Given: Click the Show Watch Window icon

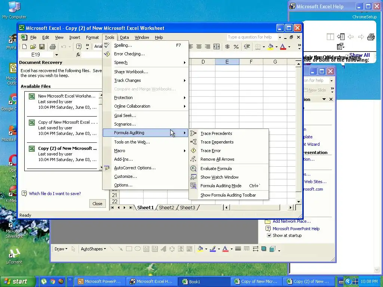Looking at the screenshot, I should pyautogui.click(x=193, y=177).
